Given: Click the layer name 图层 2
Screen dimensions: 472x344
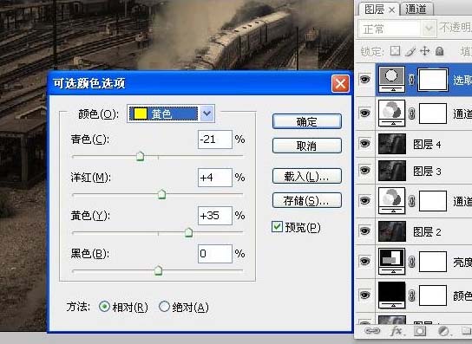Looking at the screenshot, I should pyautogui.click(x=427, y=232).
